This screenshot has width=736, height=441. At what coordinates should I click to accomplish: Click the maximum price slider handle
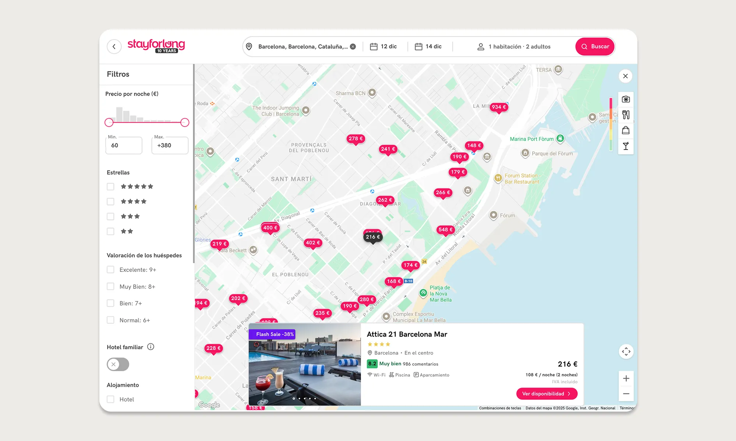coord(185,122)
